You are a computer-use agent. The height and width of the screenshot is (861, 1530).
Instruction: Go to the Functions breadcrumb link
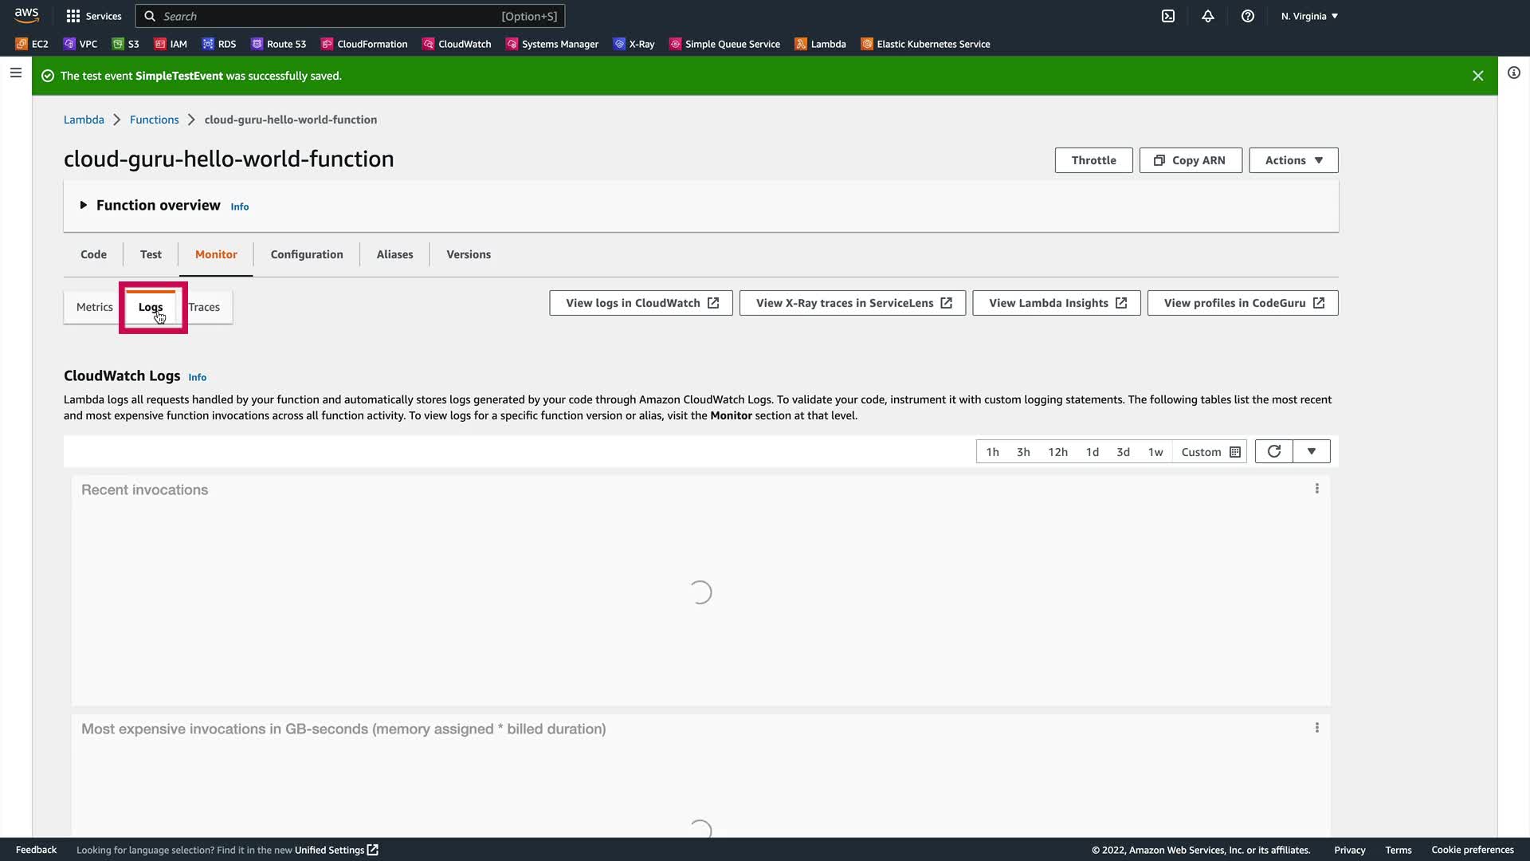click(155, 120)
